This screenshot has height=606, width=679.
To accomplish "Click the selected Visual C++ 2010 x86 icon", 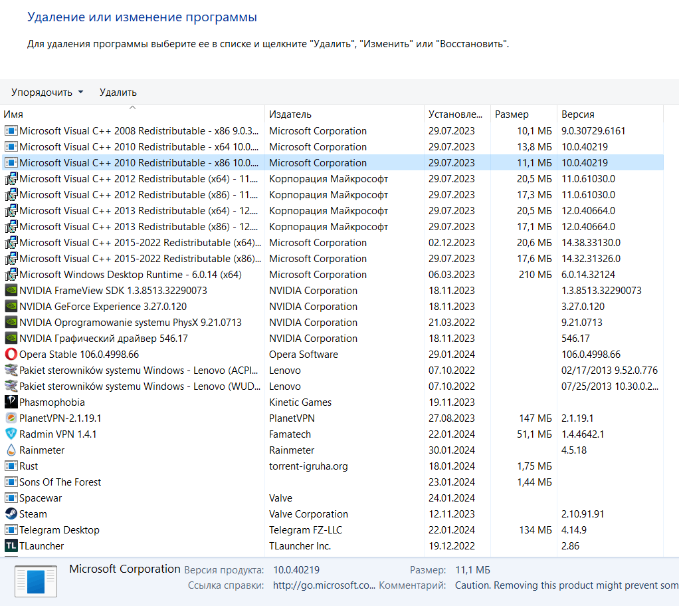I will click(x=11, y=163).
